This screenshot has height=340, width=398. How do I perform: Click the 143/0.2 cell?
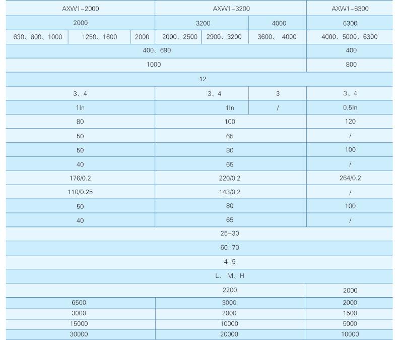[x=230, y=192]
